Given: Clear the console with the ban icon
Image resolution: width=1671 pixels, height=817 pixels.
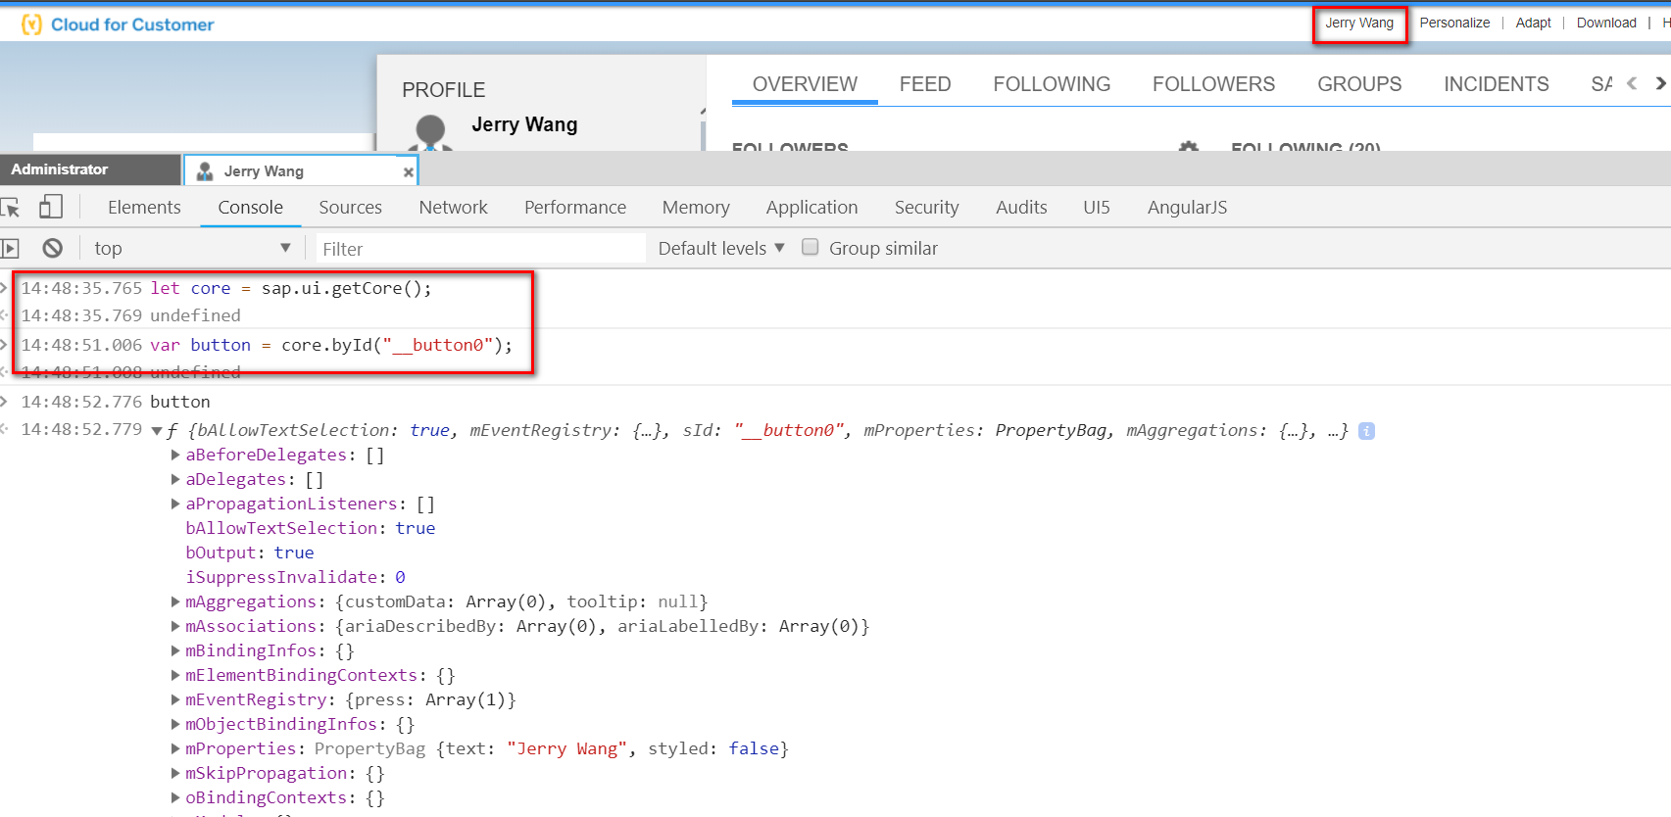Looking at the screenshot, I should 53,249.
